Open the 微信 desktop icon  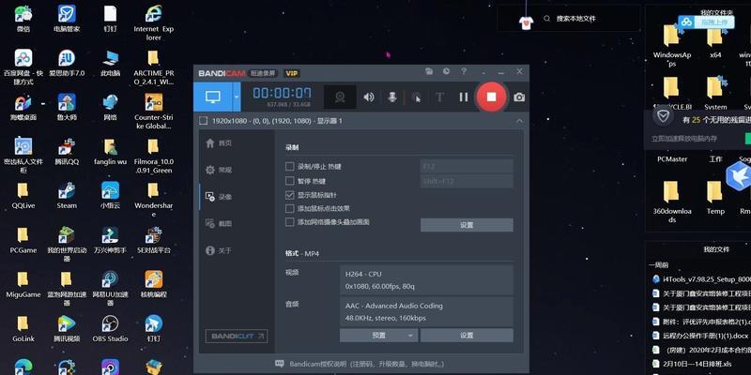(x=23, y=19)
